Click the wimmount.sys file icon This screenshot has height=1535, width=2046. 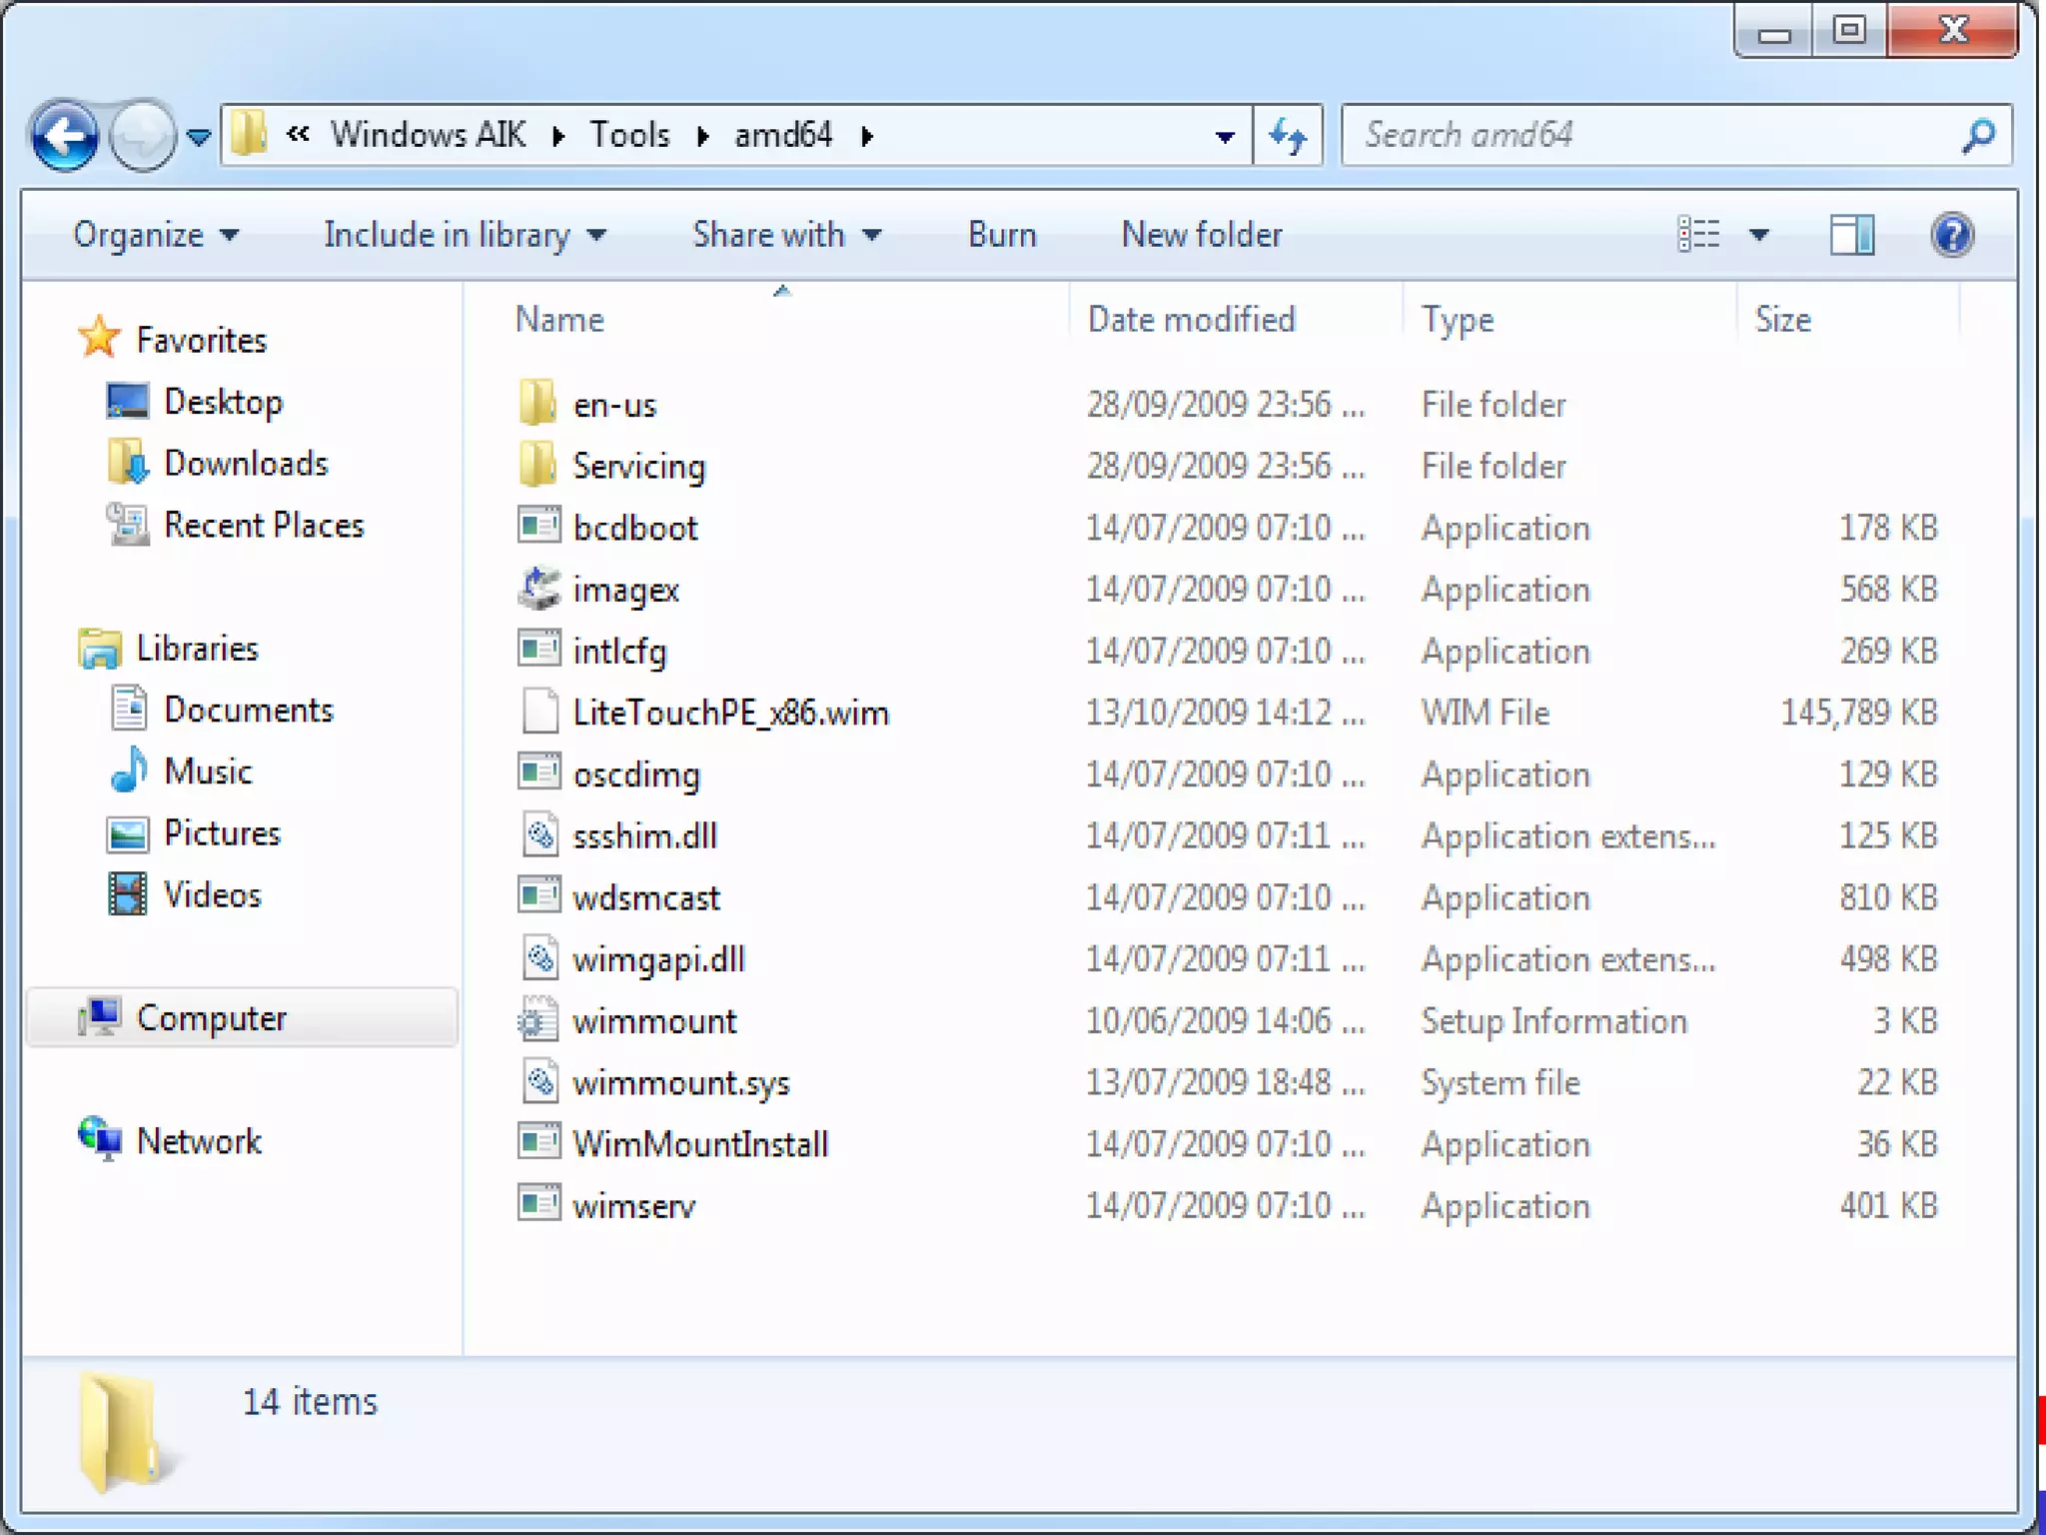click(x=540, y=1081)
